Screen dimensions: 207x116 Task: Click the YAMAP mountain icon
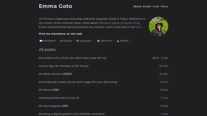118,41
